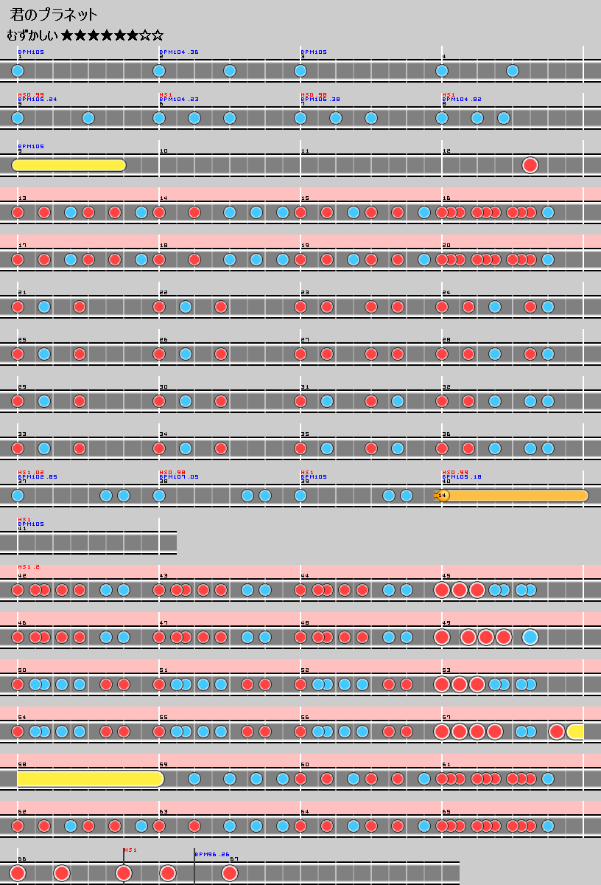Select the long yellow drumroll in measure 58
The height and width of the screenshot is (885, 601).
pyautogui.click(x=88, y=779)
